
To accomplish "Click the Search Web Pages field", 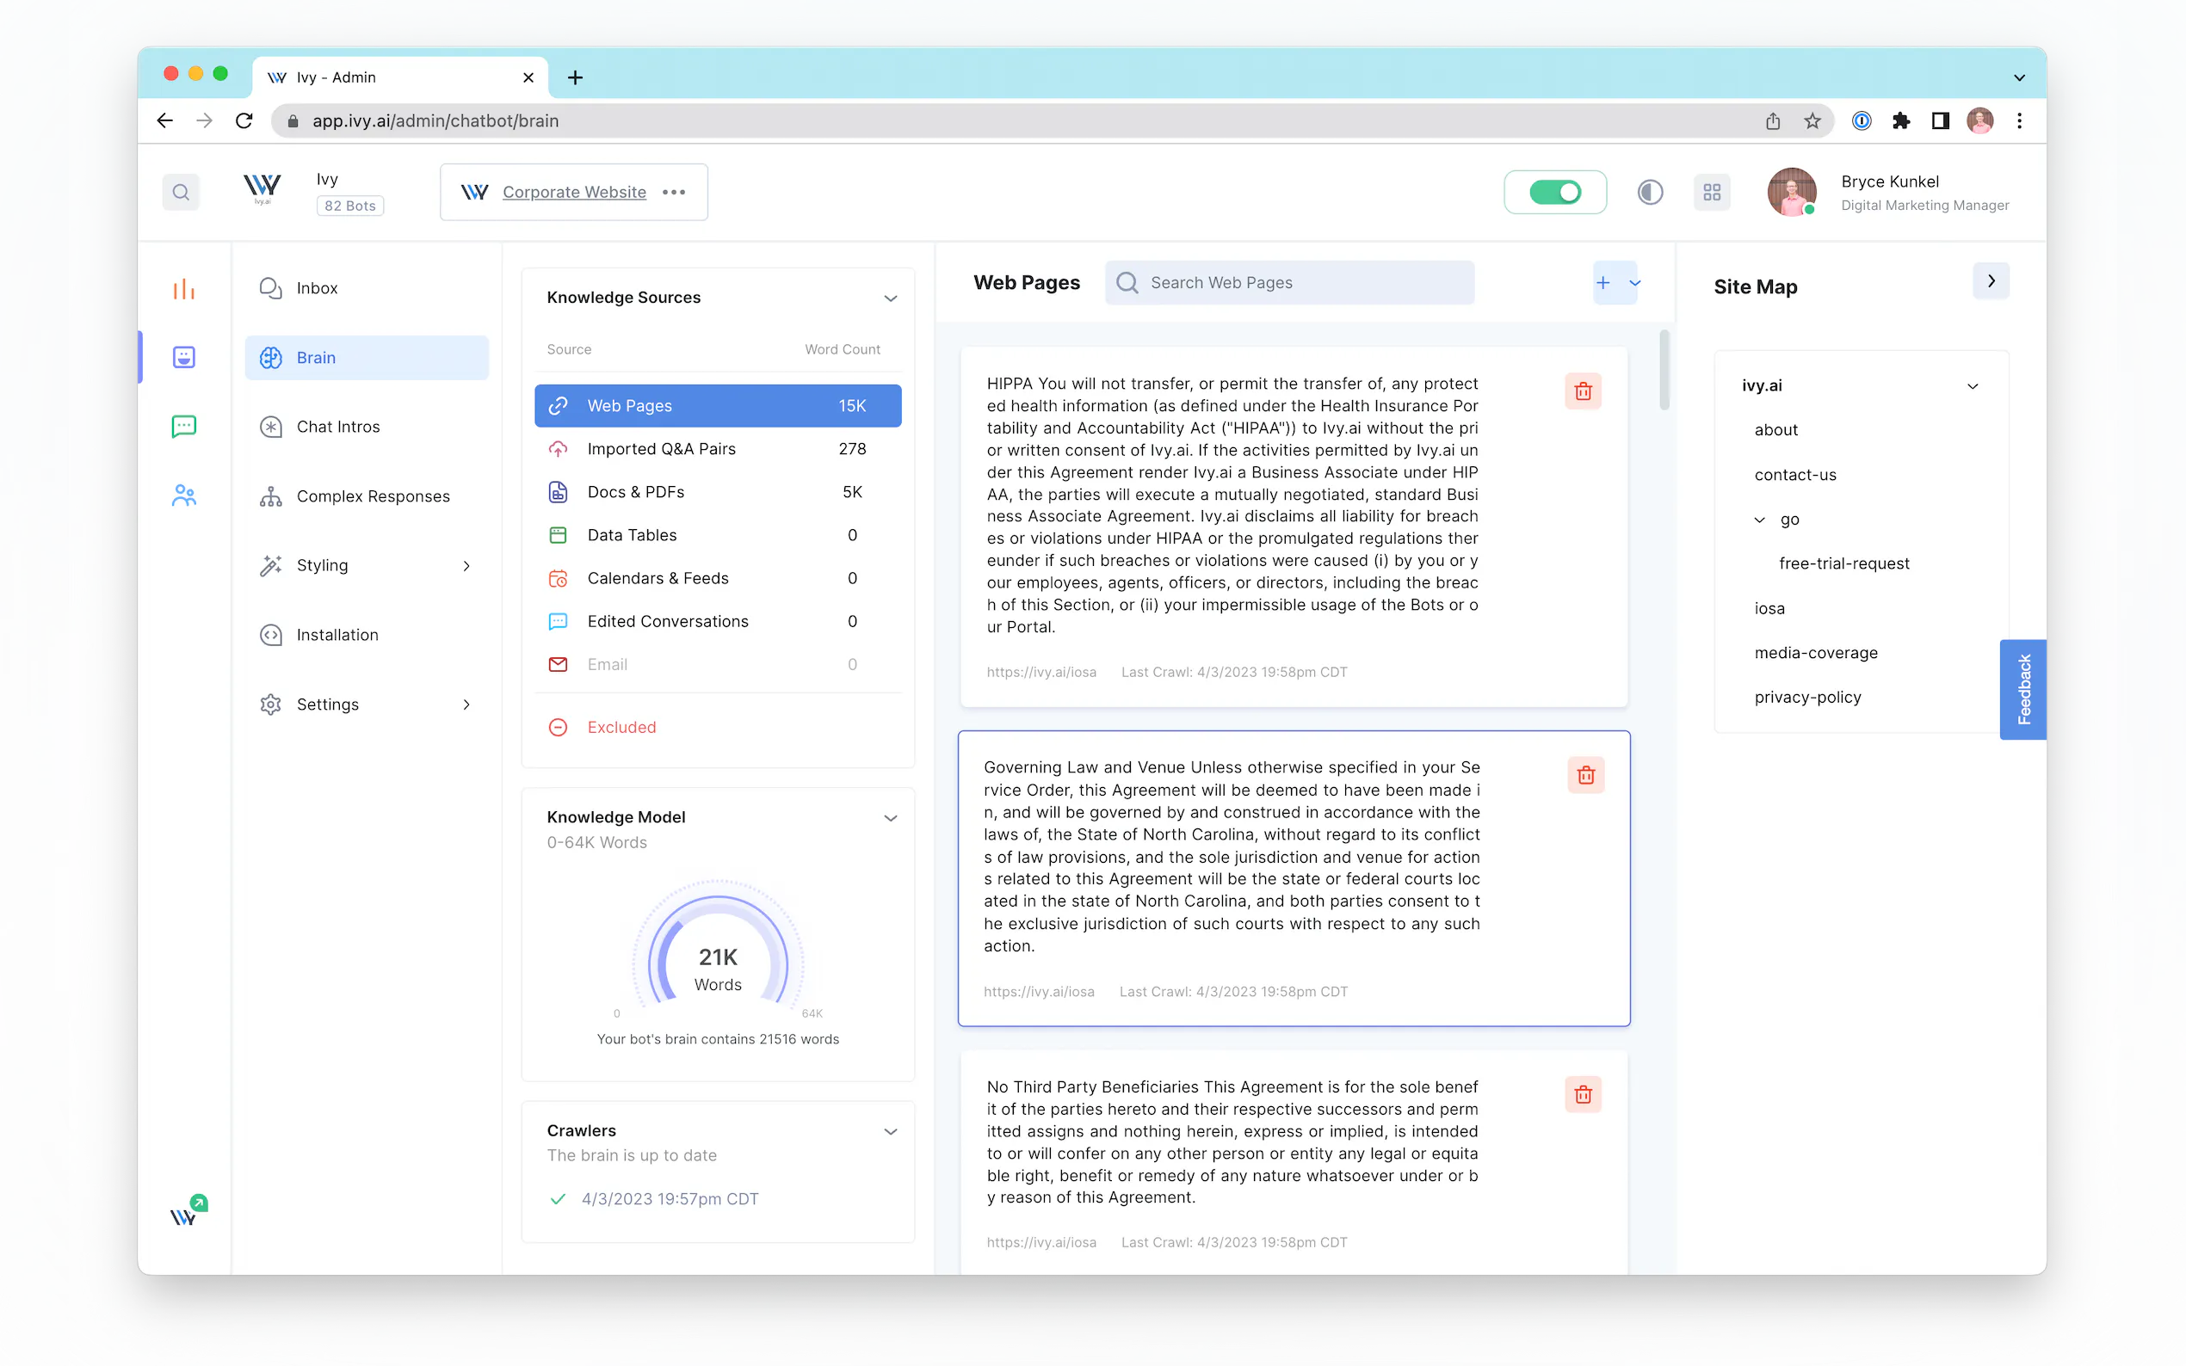I will coord(1289,283).
